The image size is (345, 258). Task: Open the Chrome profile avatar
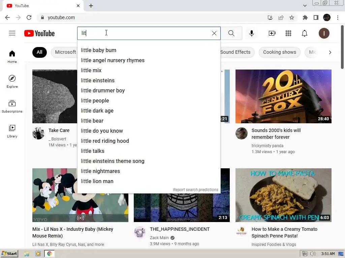tap(327, 17)
